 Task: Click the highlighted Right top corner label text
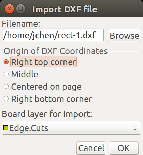click(44, 62)
